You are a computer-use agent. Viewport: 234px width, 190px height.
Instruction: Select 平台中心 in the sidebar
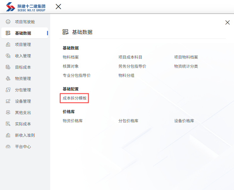tap(23, 147)
